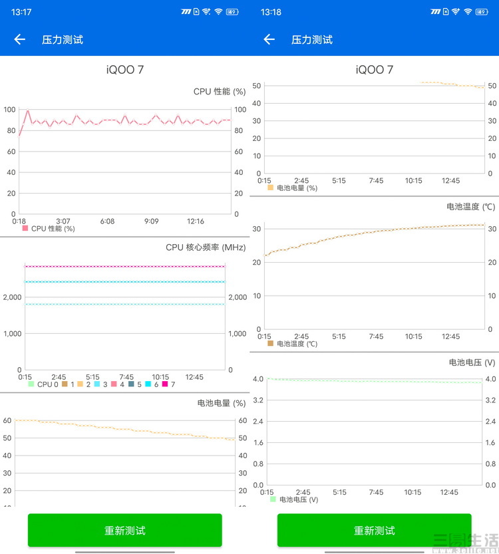Tap the 电池电量 (%) chart title on left screen
The height and width of the screenshot is (554, 499).
point(222,403)
